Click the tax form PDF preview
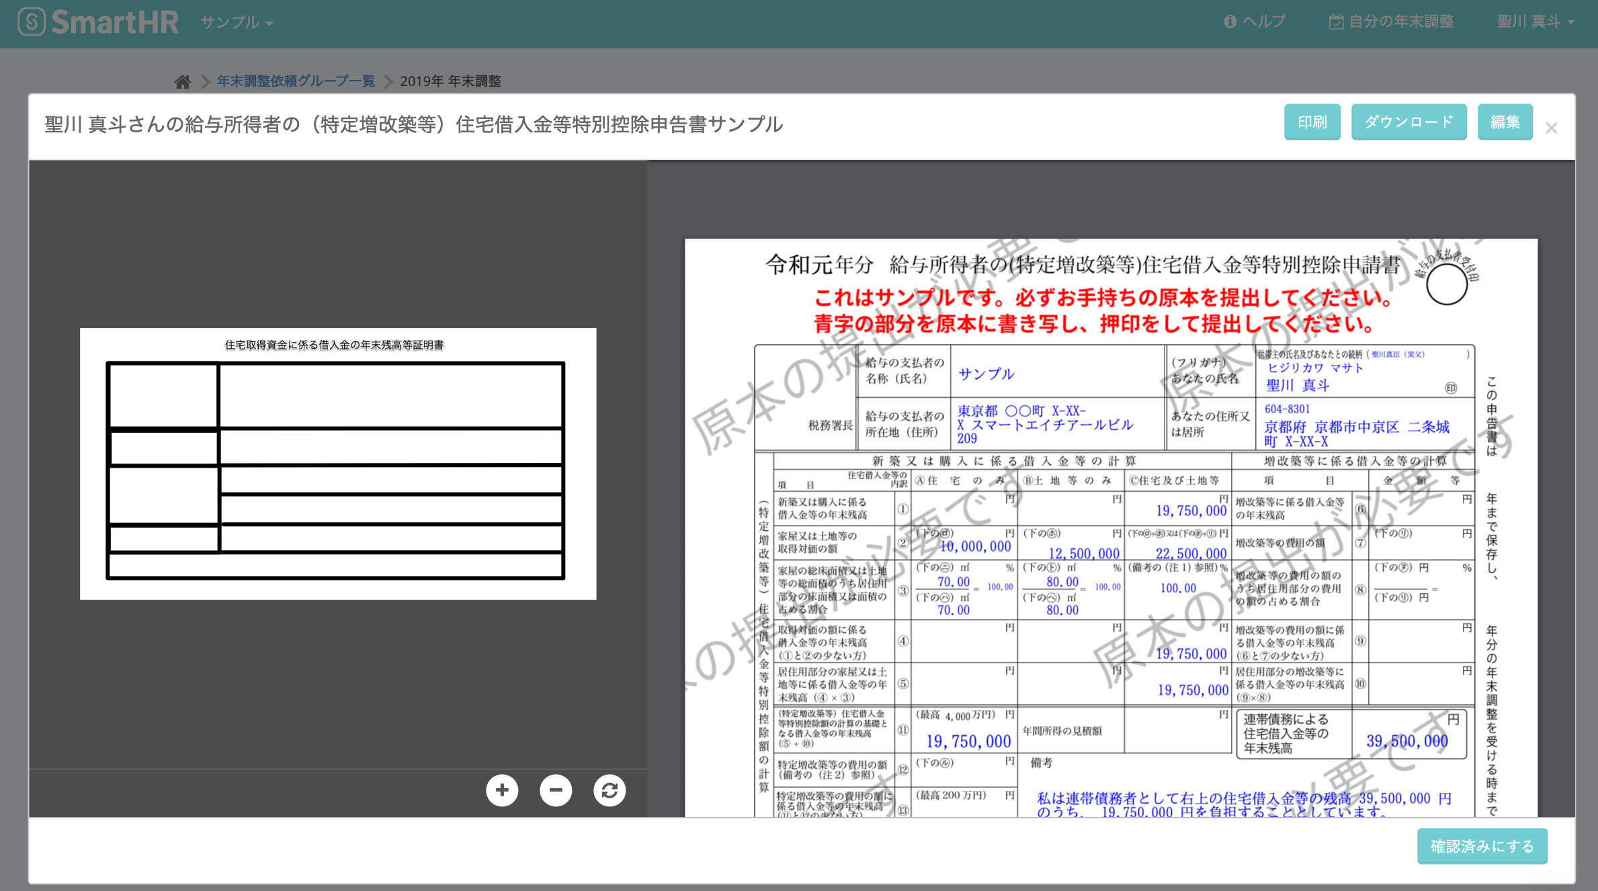Image resolution: width=1598 pixels, height=891 pixels. [x=1110, y=527]
